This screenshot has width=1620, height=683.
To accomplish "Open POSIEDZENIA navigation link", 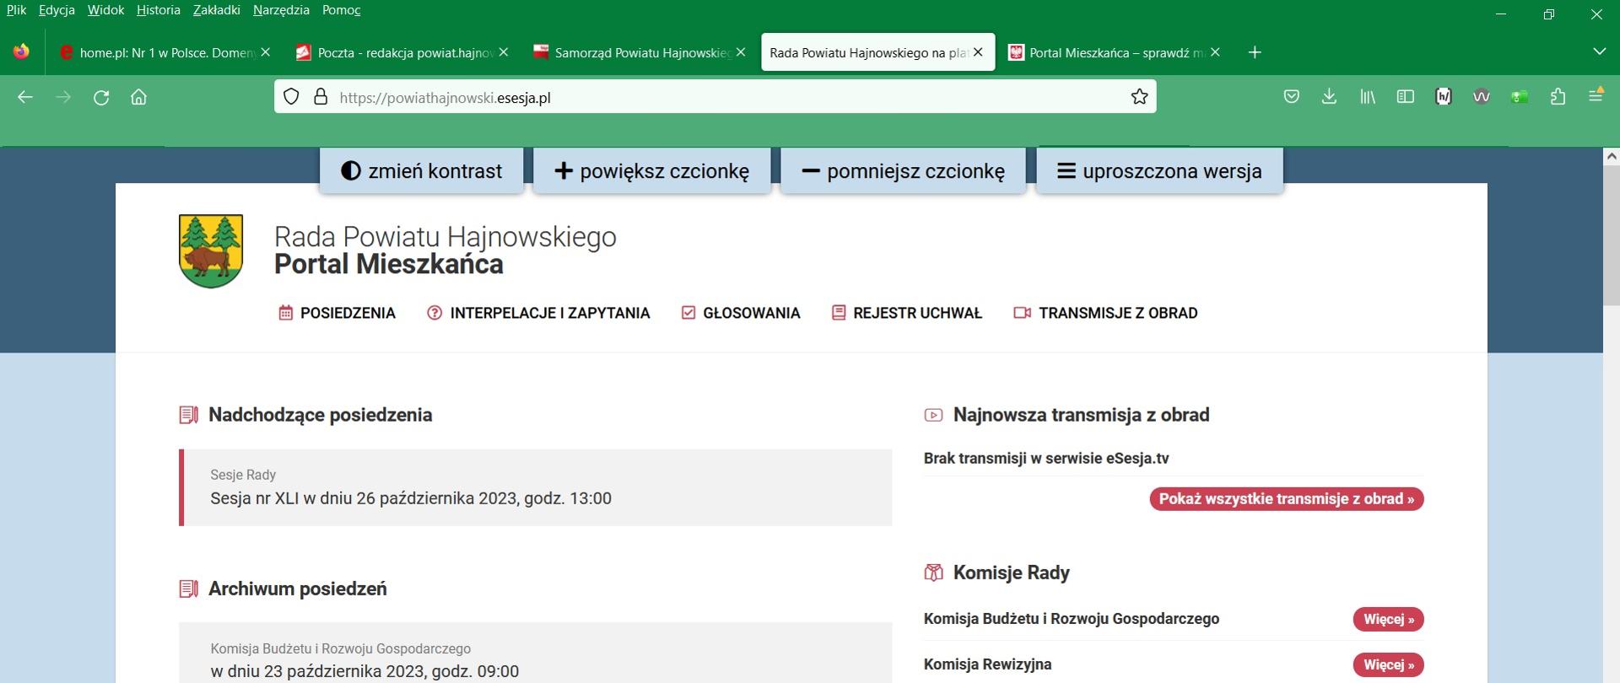I will tap(337, 313).
